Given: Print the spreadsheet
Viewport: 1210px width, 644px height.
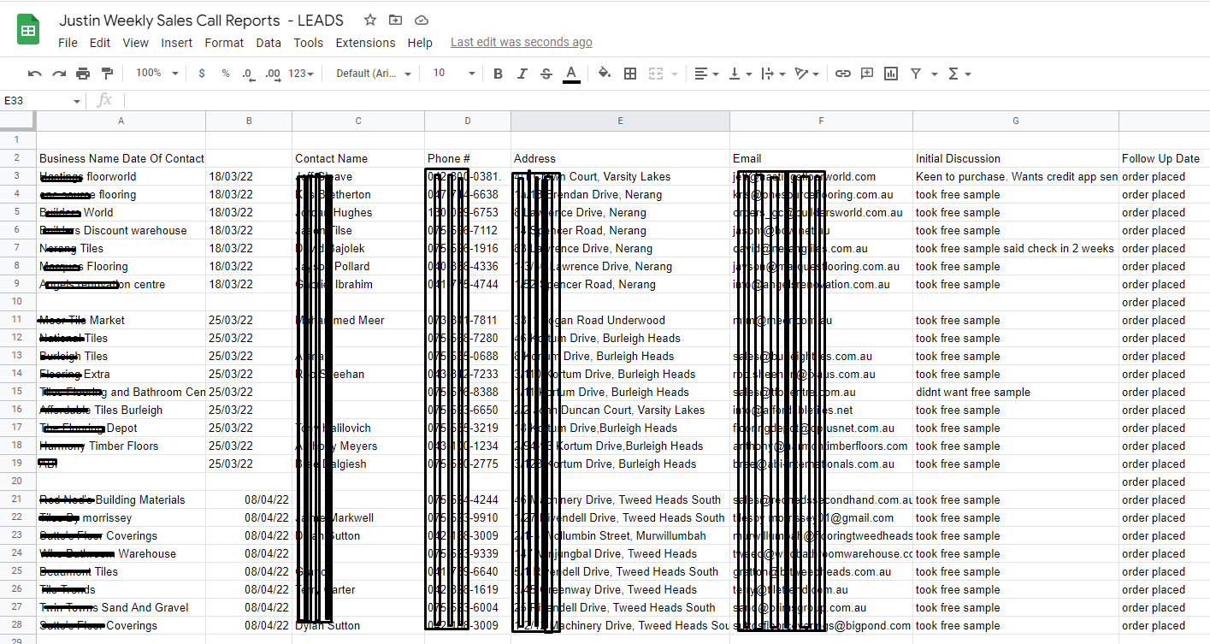Looking at the screenshot, I should click(x=83, y=74).
